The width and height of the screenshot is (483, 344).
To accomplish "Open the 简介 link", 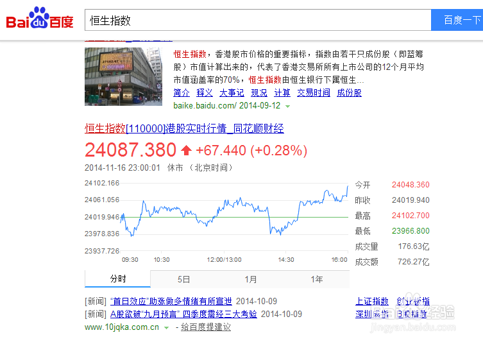I will coord(182,93).
